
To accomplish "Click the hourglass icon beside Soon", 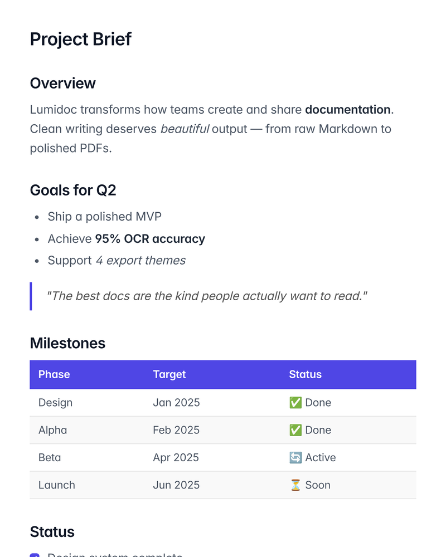I will [295, 485].
